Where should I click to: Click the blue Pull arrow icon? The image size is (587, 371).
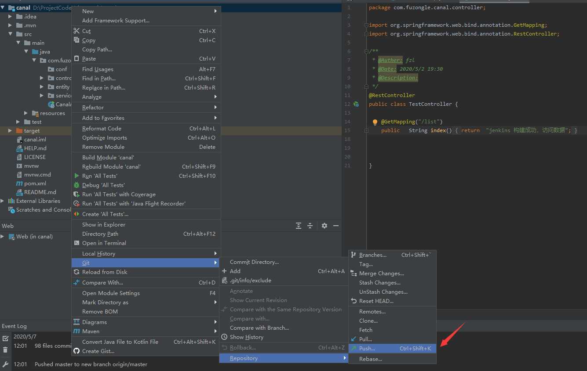point(354,339)
